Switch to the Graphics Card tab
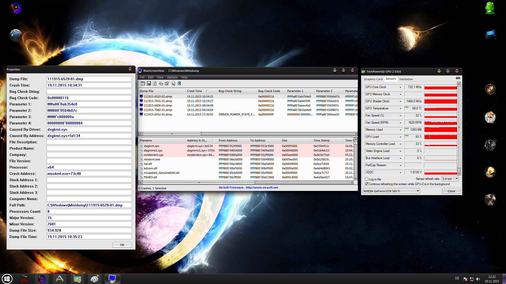The height and width of the screenshot is (284, 506). pos(373,79)
